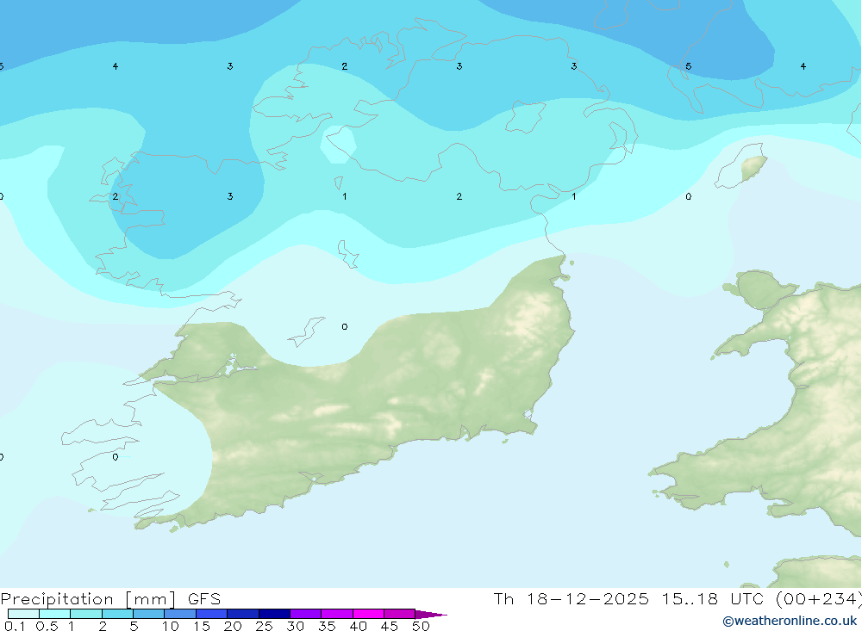
Task: Click the "45" legend scale label
Action: [390, 626]
